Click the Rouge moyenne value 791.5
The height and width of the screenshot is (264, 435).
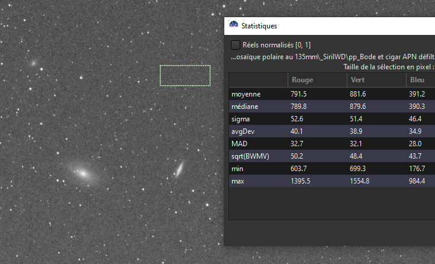pos(298,94)
